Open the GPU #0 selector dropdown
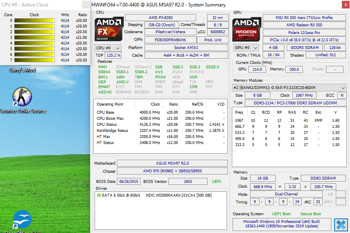This screenshot has height=233, width=350. (x=246, y=48)
